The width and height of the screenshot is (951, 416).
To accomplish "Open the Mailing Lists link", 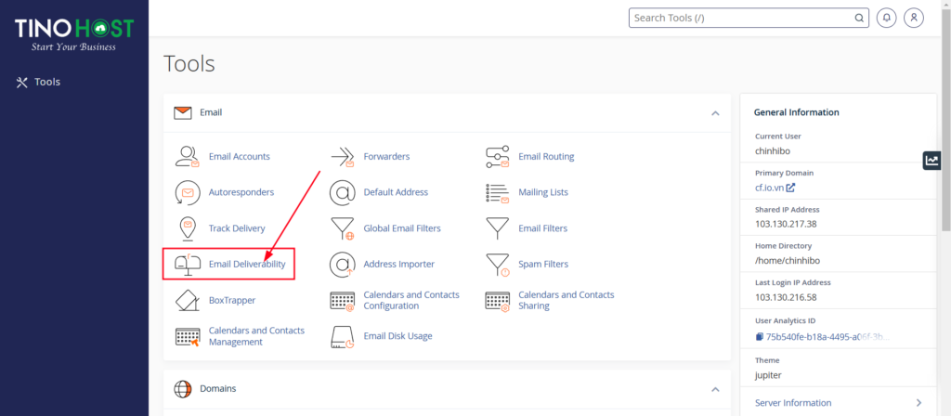I will point(542,192).
